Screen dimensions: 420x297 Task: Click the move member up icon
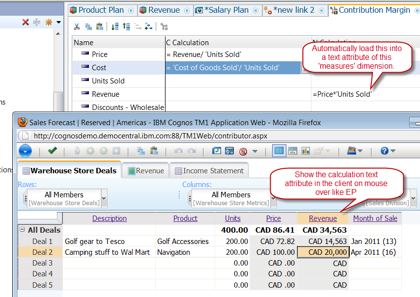[x=126, y=27]
